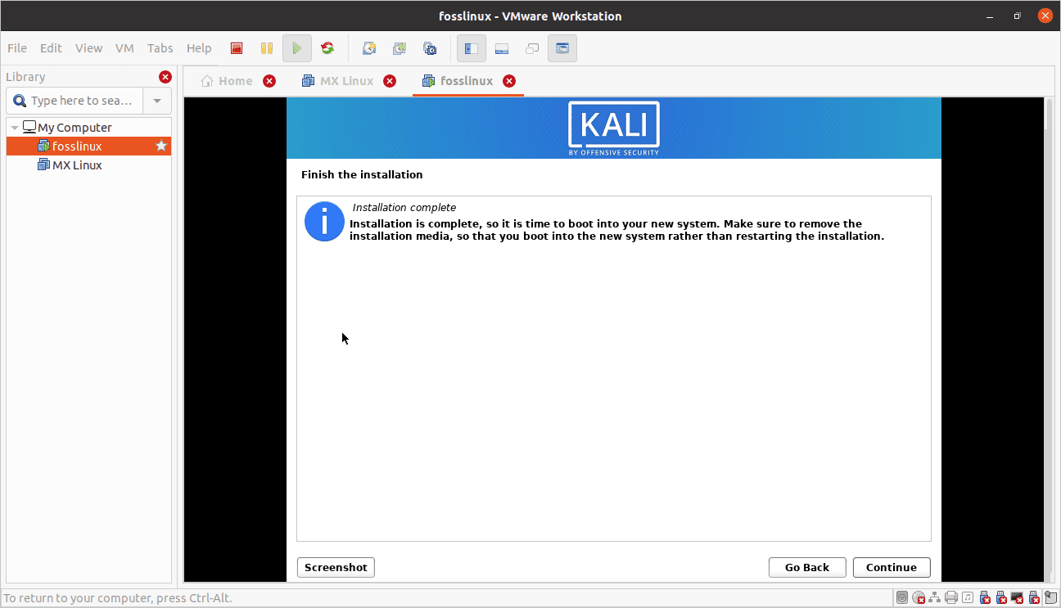
Task: Click the 'Installation complete' heading text
Action: tap(404, 208)
